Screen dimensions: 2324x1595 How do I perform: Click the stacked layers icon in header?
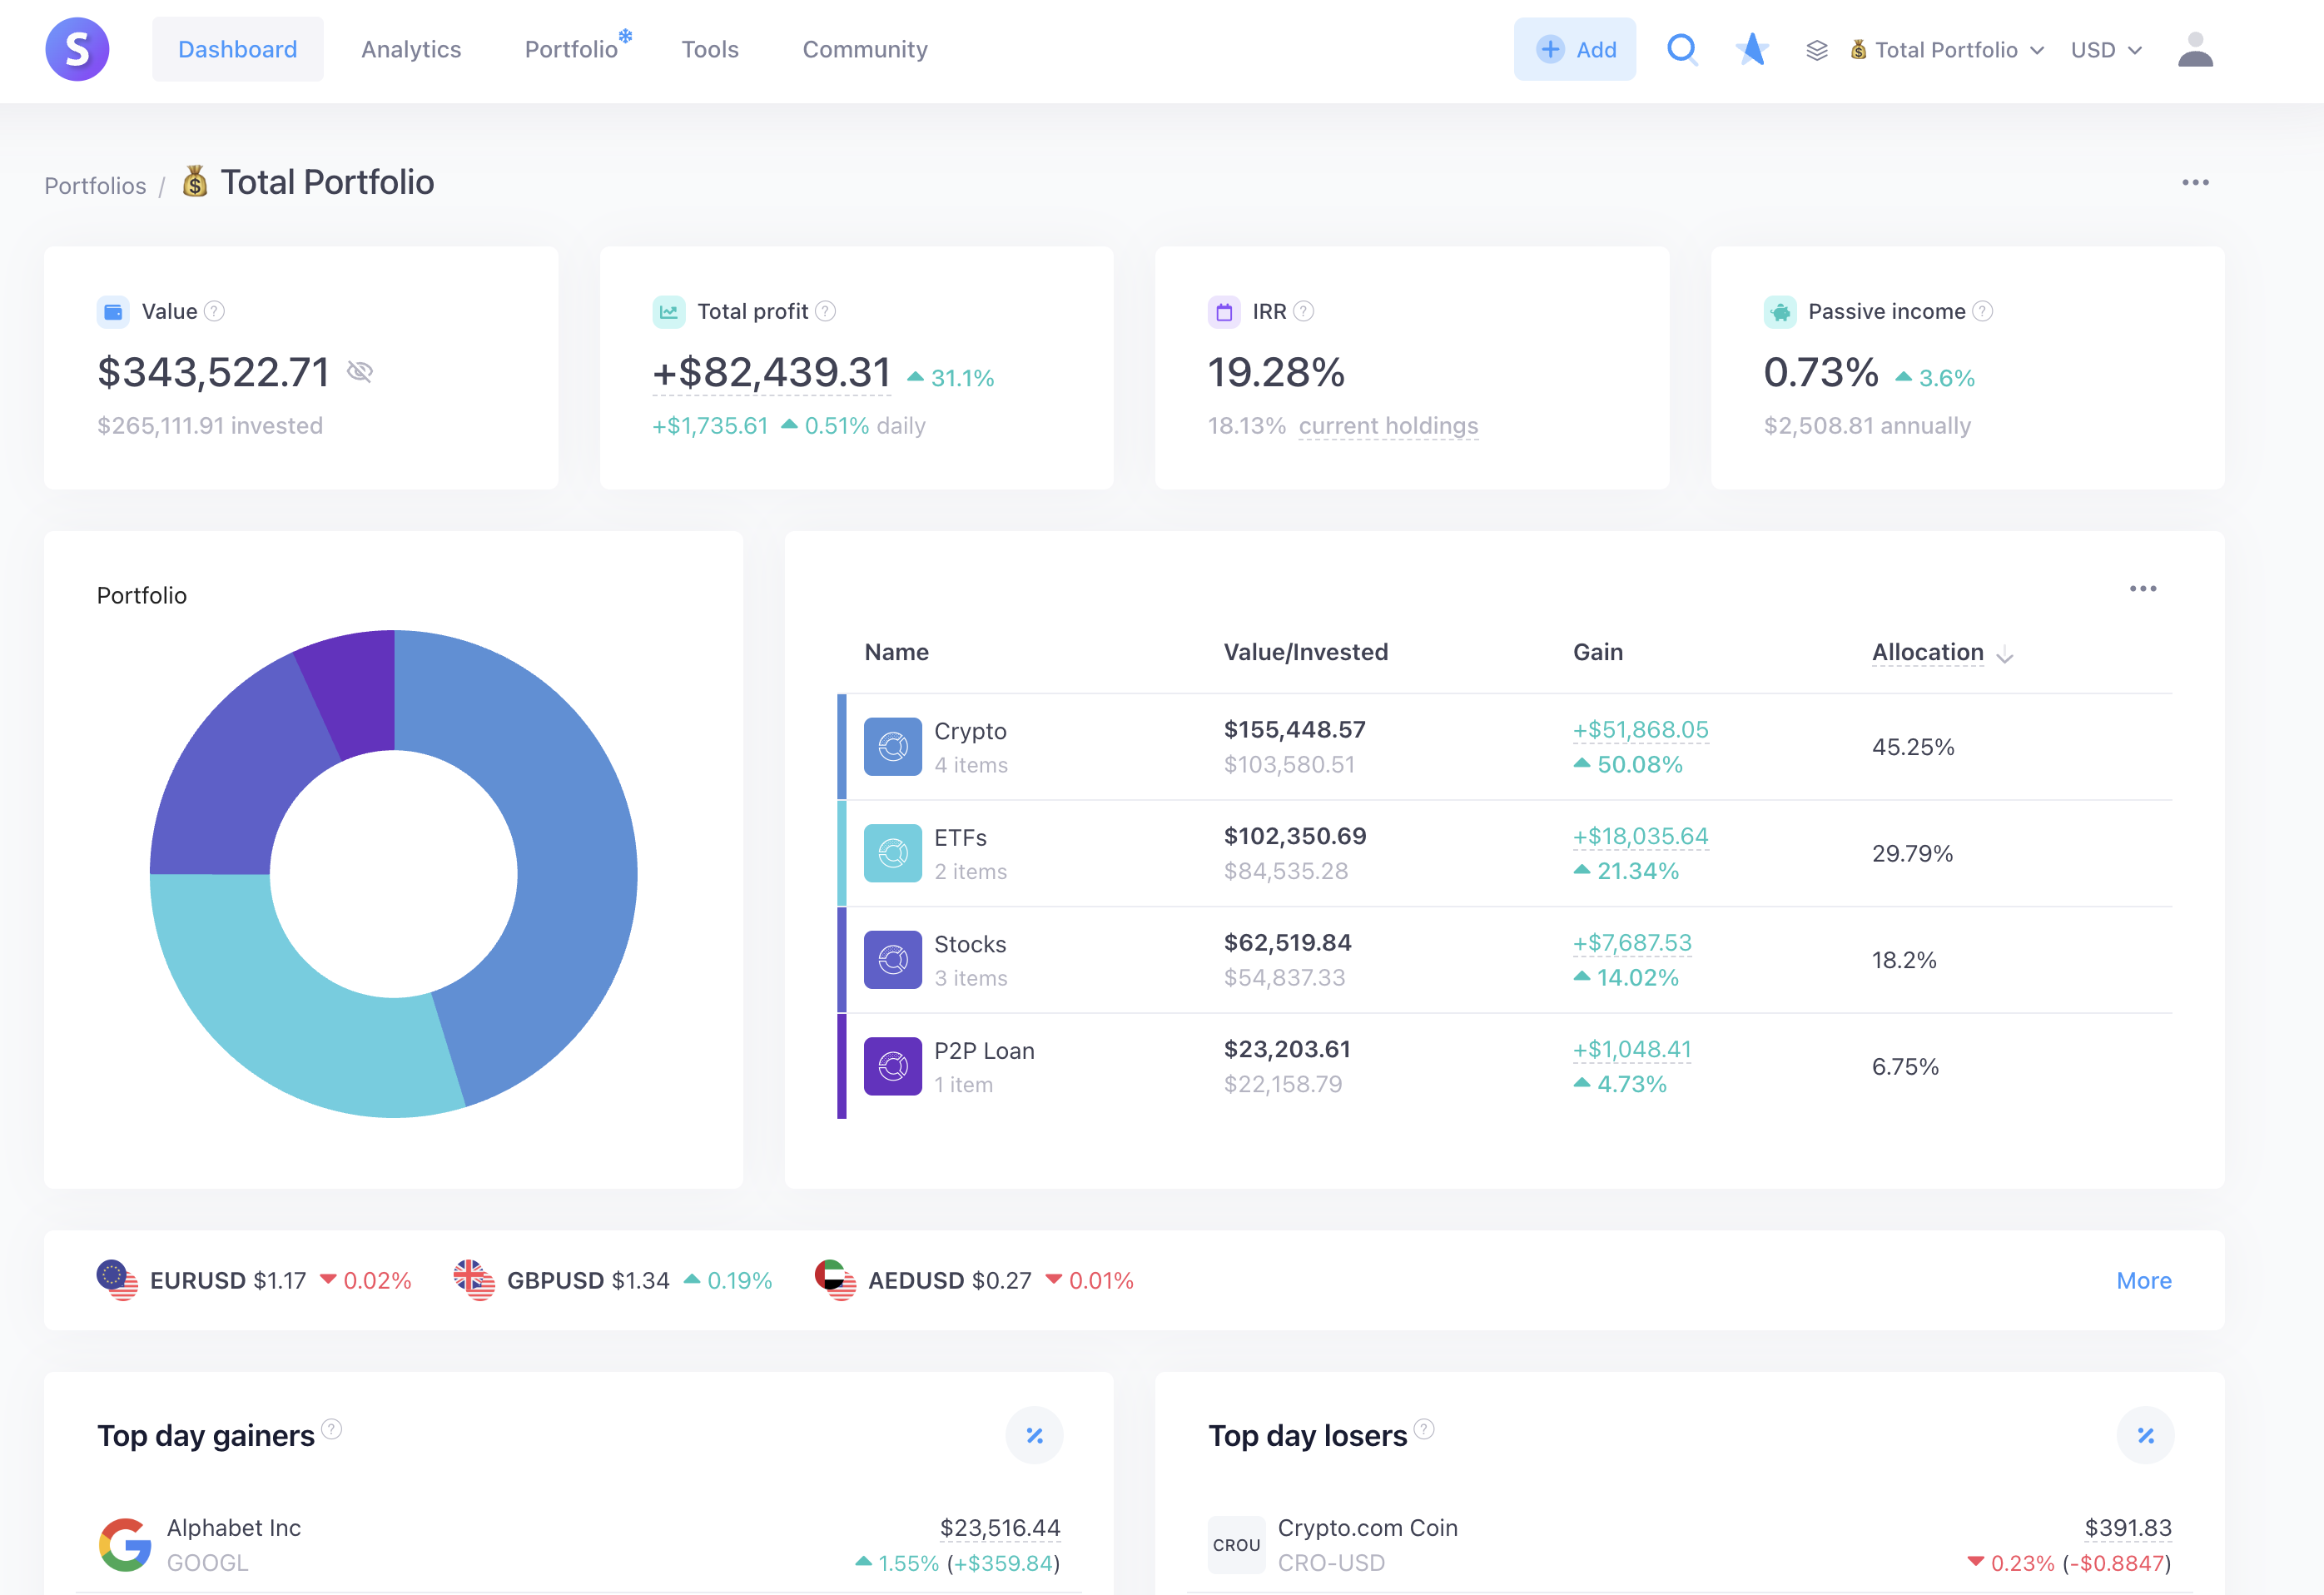[x=1816, y=50]
